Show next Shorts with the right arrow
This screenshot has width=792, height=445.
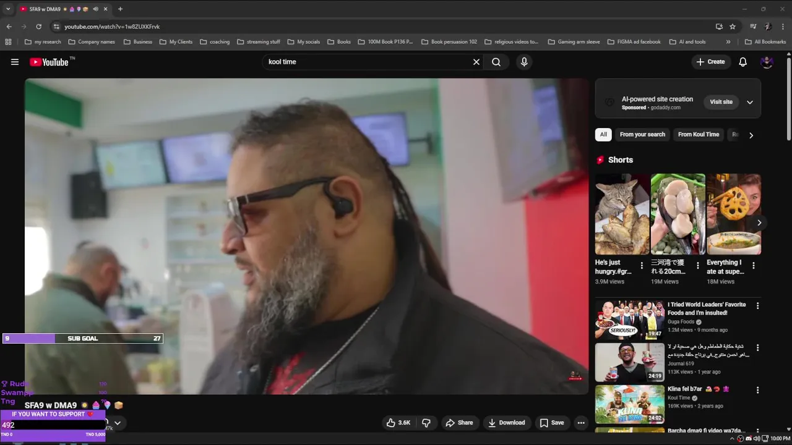point(759,223)
